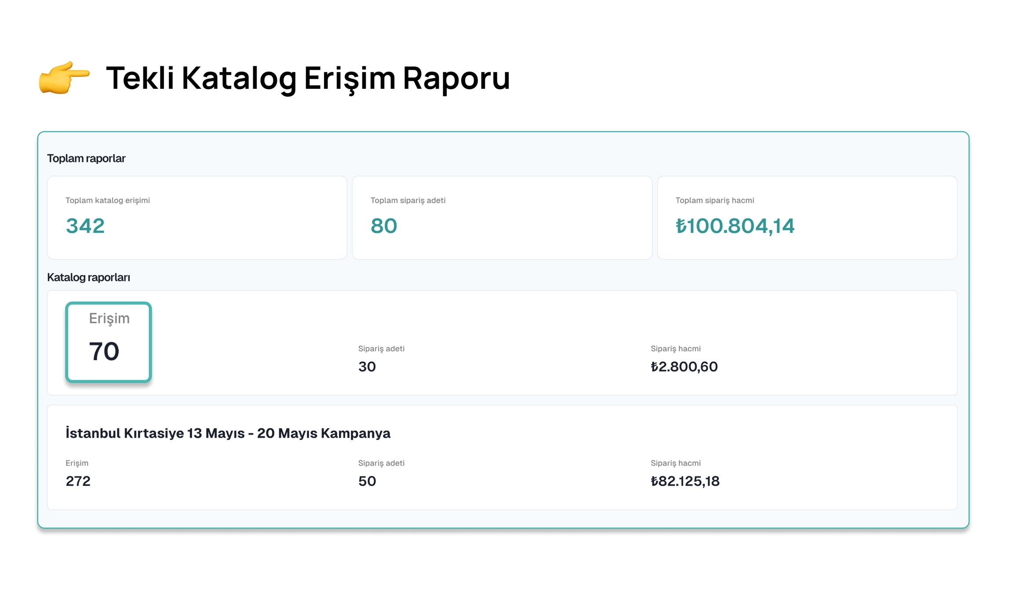
Task: Select the order count value 30
Action: pos(367,367)
